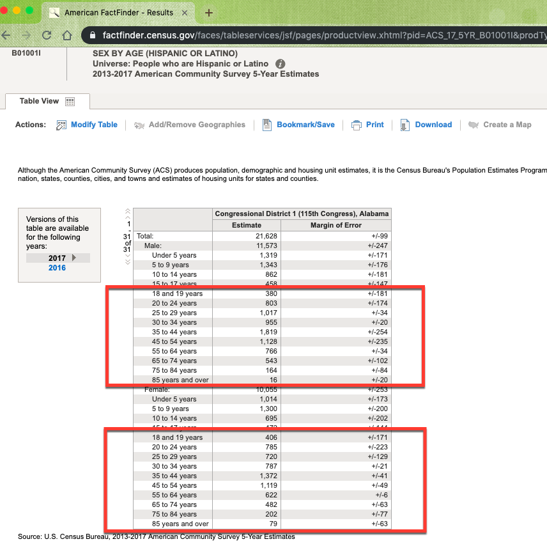Image resolution: width=547 pixels, height=546 pixels.
Task: Click the Modify Table link
Action: (94, 125)
